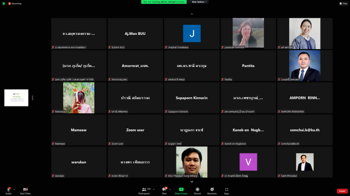The width and height of the screenshot is (350, 196).
Task: Click the green viewing screen banner
Action: point(164,2)
